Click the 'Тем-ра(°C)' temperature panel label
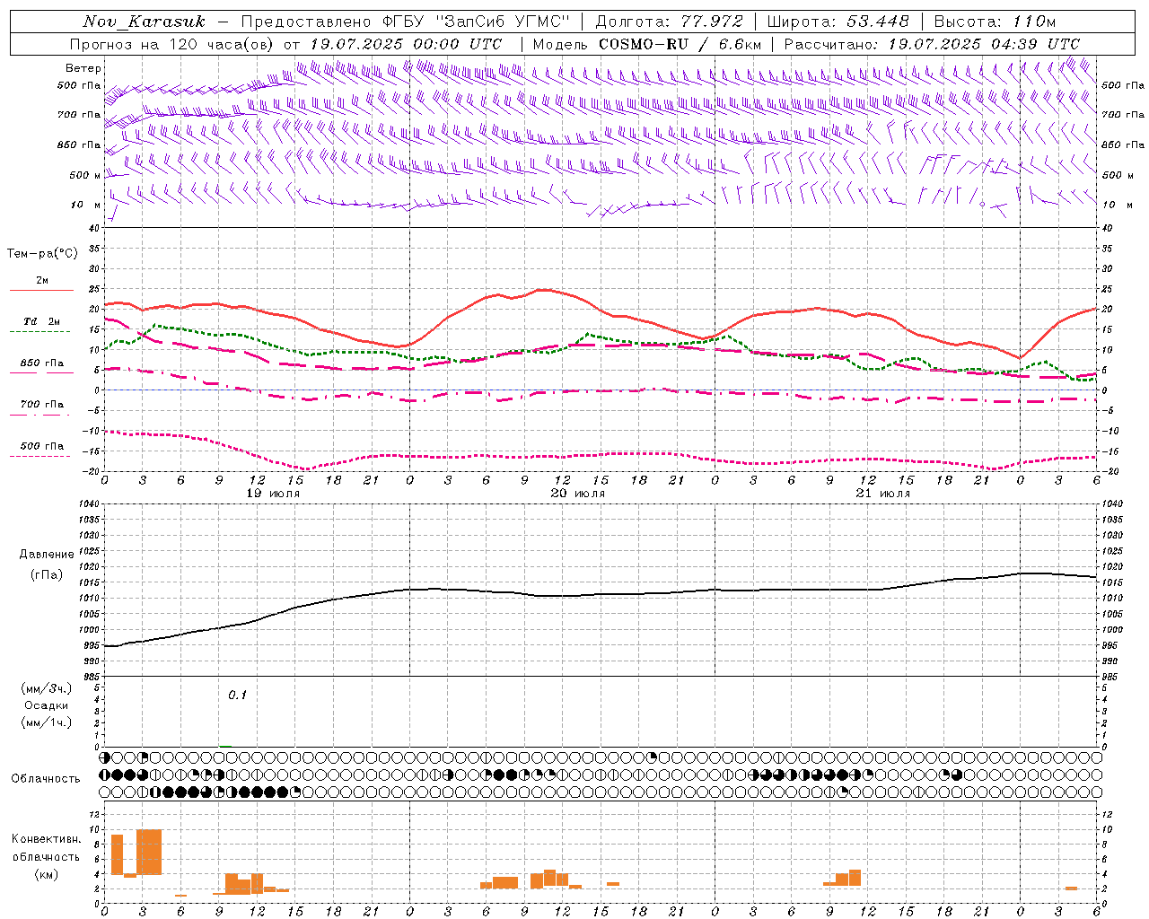Viewport: 1149px width, 919px height. 42,254
